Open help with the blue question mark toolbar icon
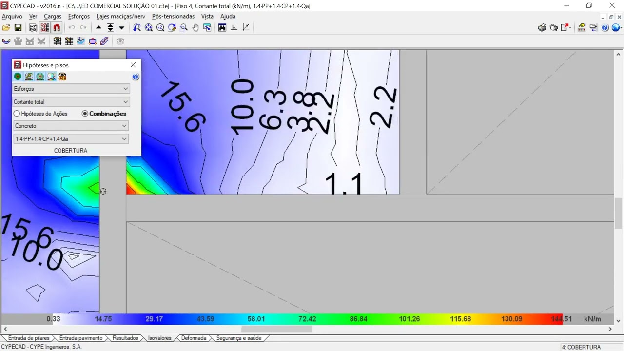The width and height of the screenshot is (624, 351). pos(605,28)
